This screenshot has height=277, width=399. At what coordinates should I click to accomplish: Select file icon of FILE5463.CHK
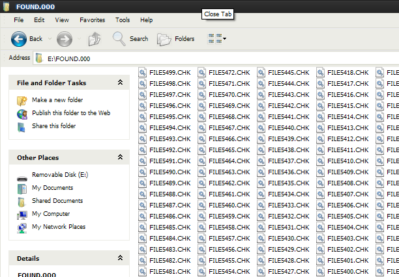click(x=202, y=172)
